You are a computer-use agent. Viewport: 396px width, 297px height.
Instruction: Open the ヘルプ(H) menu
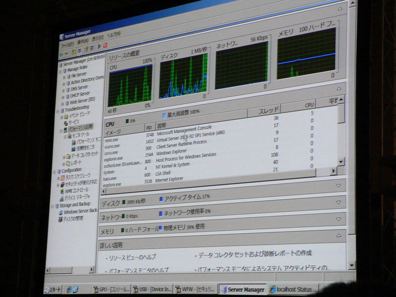[x=114, y=34]
